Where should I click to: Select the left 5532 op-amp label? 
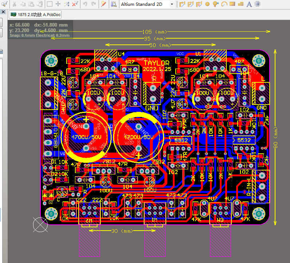click(181, 140)
